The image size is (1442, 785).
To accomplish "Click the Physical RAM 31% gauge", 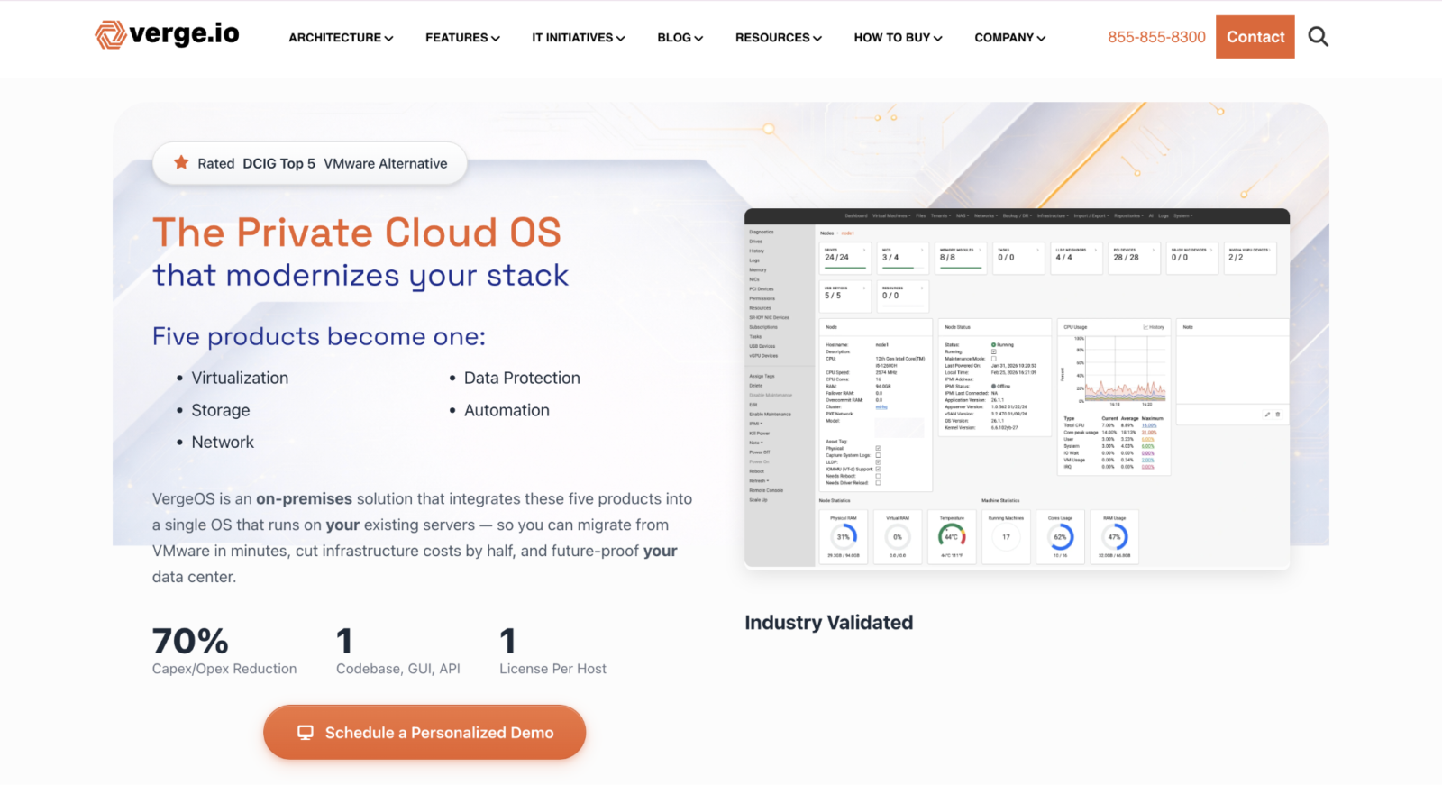I will (844, 536).
